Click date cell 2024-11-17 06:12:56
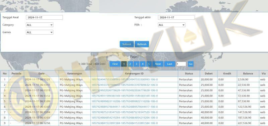Image resolution: width=268 pixels, height=126 pixels. tap(38, 123)
